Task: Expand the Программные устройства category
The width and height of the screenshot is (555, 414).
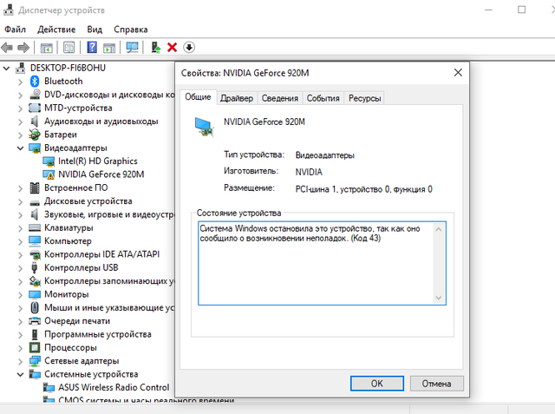Action: [20, 335]
